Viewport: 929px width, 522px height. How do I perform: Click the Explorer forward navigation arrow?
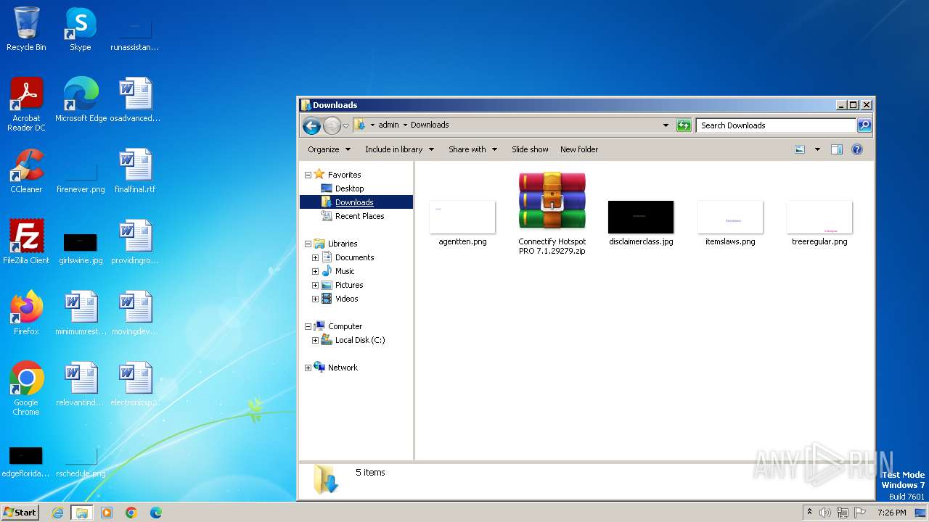332,125
